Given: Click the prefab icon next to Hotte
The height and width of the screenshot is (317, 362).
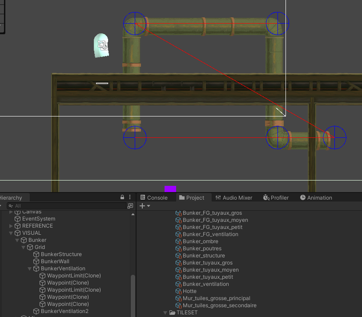Looking at the screenshot, I should (178, 291).
